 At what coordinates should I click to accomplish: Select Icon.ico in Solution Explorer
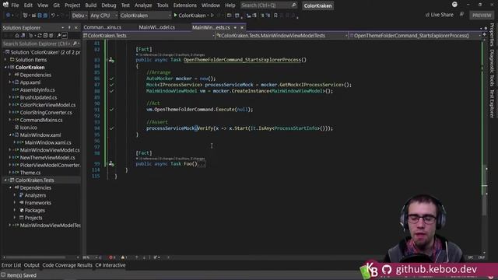click(28, 128)
